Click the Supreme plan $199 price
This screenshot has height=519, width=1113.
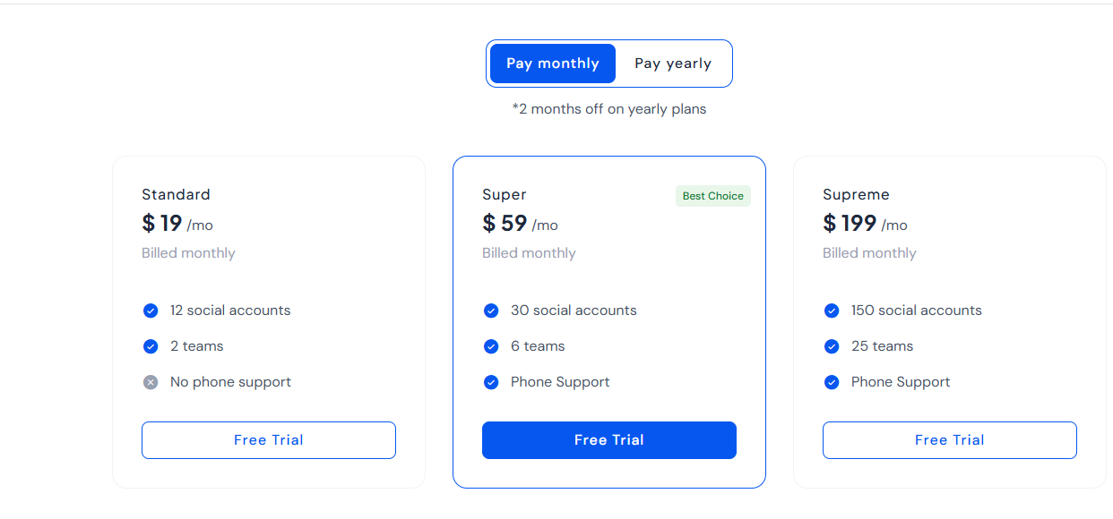[850, 223]
